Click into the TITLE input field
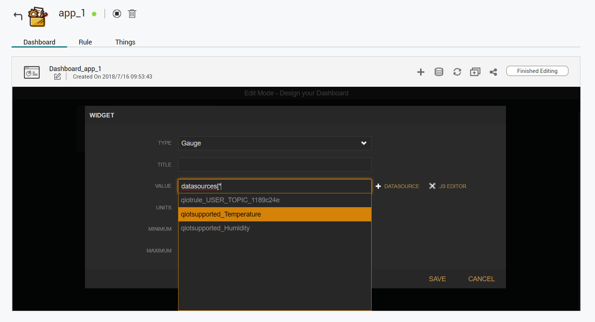This screenshot has width=595, height=322. click(x=274, y=165)
